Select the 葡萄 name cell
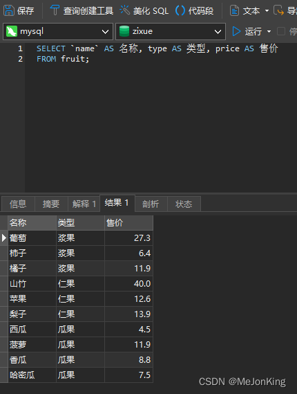297x394 pixels. (x=32, y=238)
